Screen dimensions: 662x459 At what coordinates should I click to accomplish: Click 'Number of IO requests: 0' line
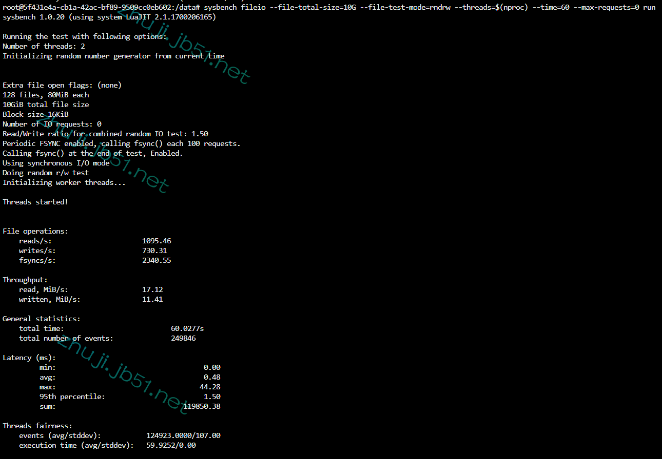tap(52, 124)
